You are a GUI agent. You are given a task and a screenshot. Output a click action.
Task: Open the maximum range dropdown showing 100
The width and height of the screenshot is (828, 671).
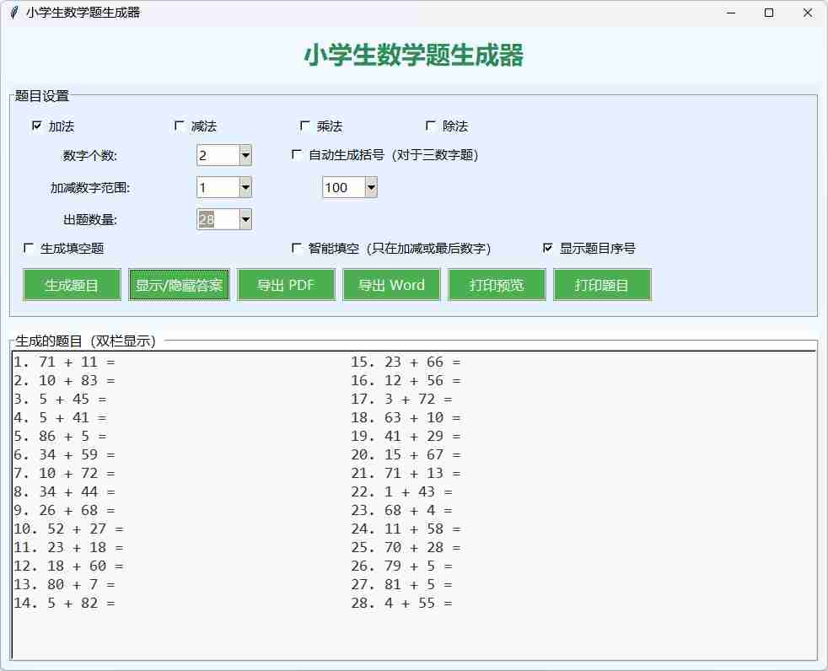(x=370, y=187)
